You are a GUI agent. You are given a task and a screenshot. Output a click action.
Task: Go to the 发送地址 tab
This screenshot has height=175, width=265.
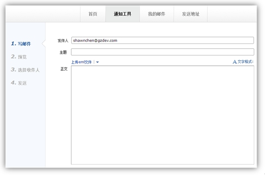[191, 14]
